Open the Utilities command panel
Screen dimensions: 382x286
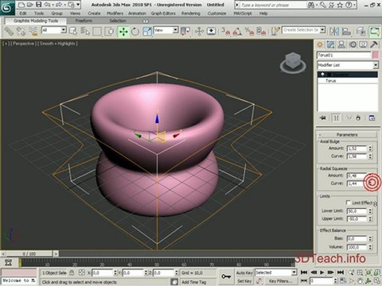374,44
